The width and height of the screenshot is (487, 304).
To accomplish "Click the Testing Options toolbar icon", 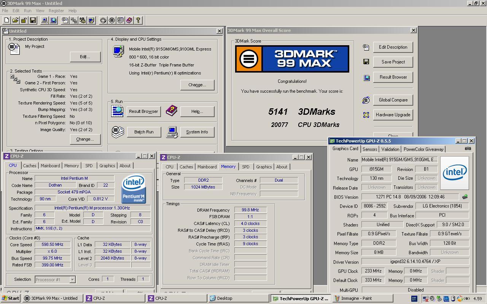I will click(x=83, y=20).
